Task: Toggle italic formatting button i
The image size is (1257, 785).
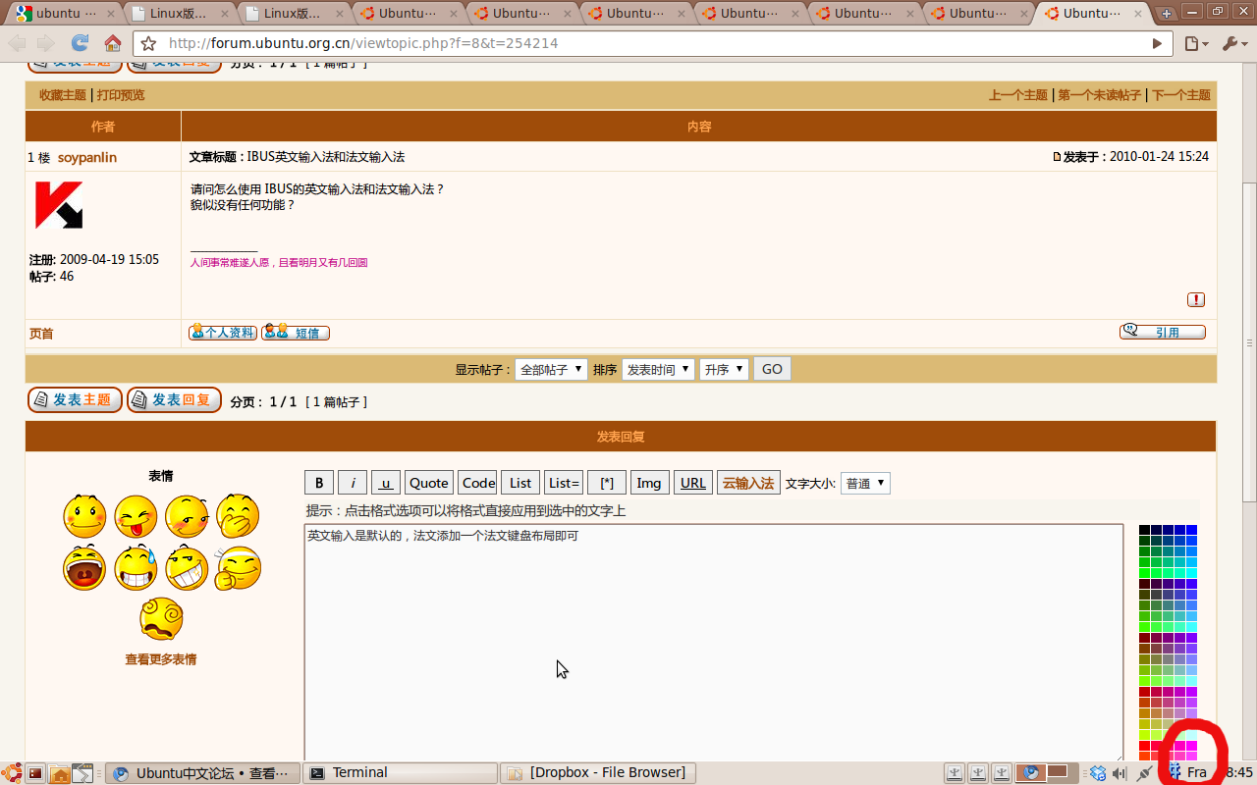Action: (353, 483)
